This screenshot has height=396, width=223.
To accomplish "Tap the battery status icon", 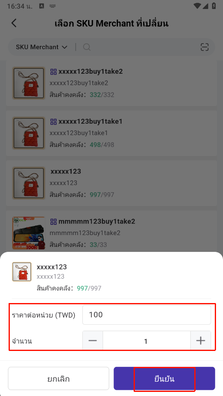I will (214, 6).
